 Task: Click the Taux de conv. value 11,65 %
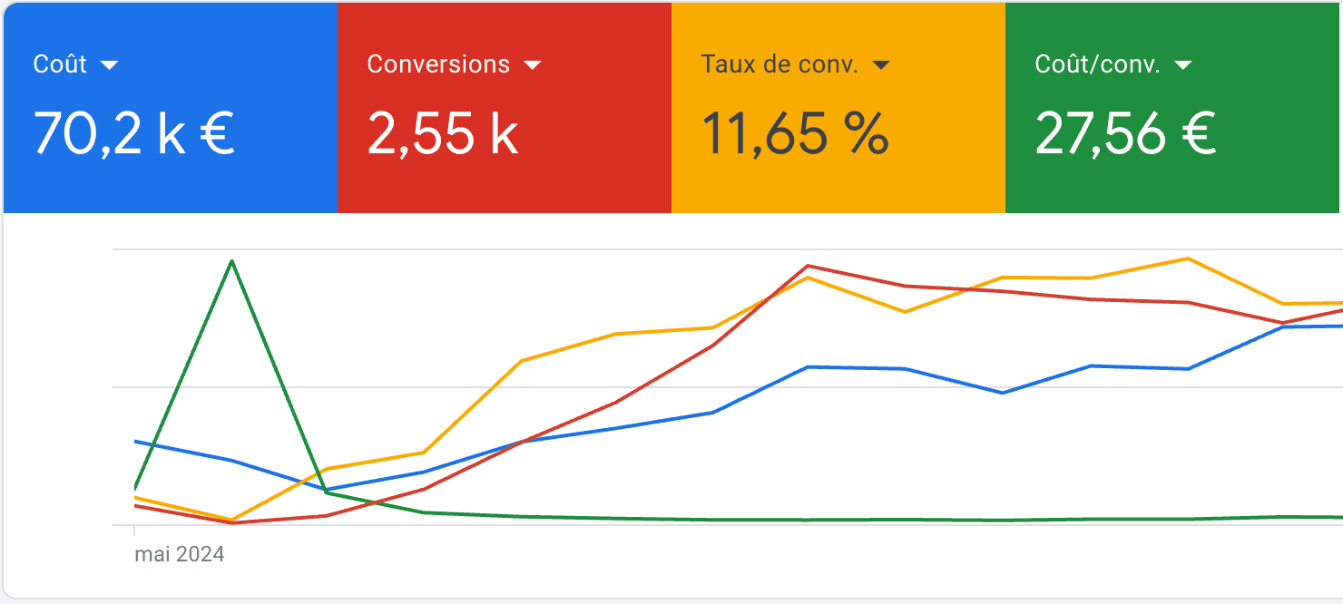pos(794,134)
